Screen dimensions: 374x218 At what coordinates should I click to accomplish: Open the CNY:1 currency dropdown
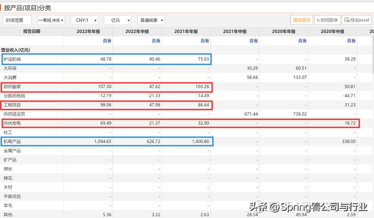point(84,20)
